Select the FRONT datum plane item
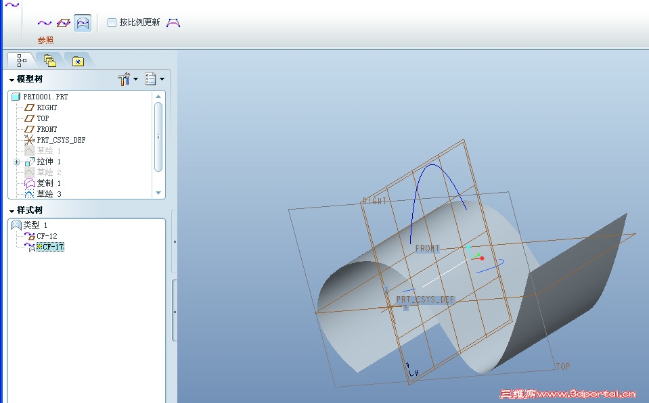Viewport: 649px width, 403px height. pyautogui.click(x=47, y=129)
